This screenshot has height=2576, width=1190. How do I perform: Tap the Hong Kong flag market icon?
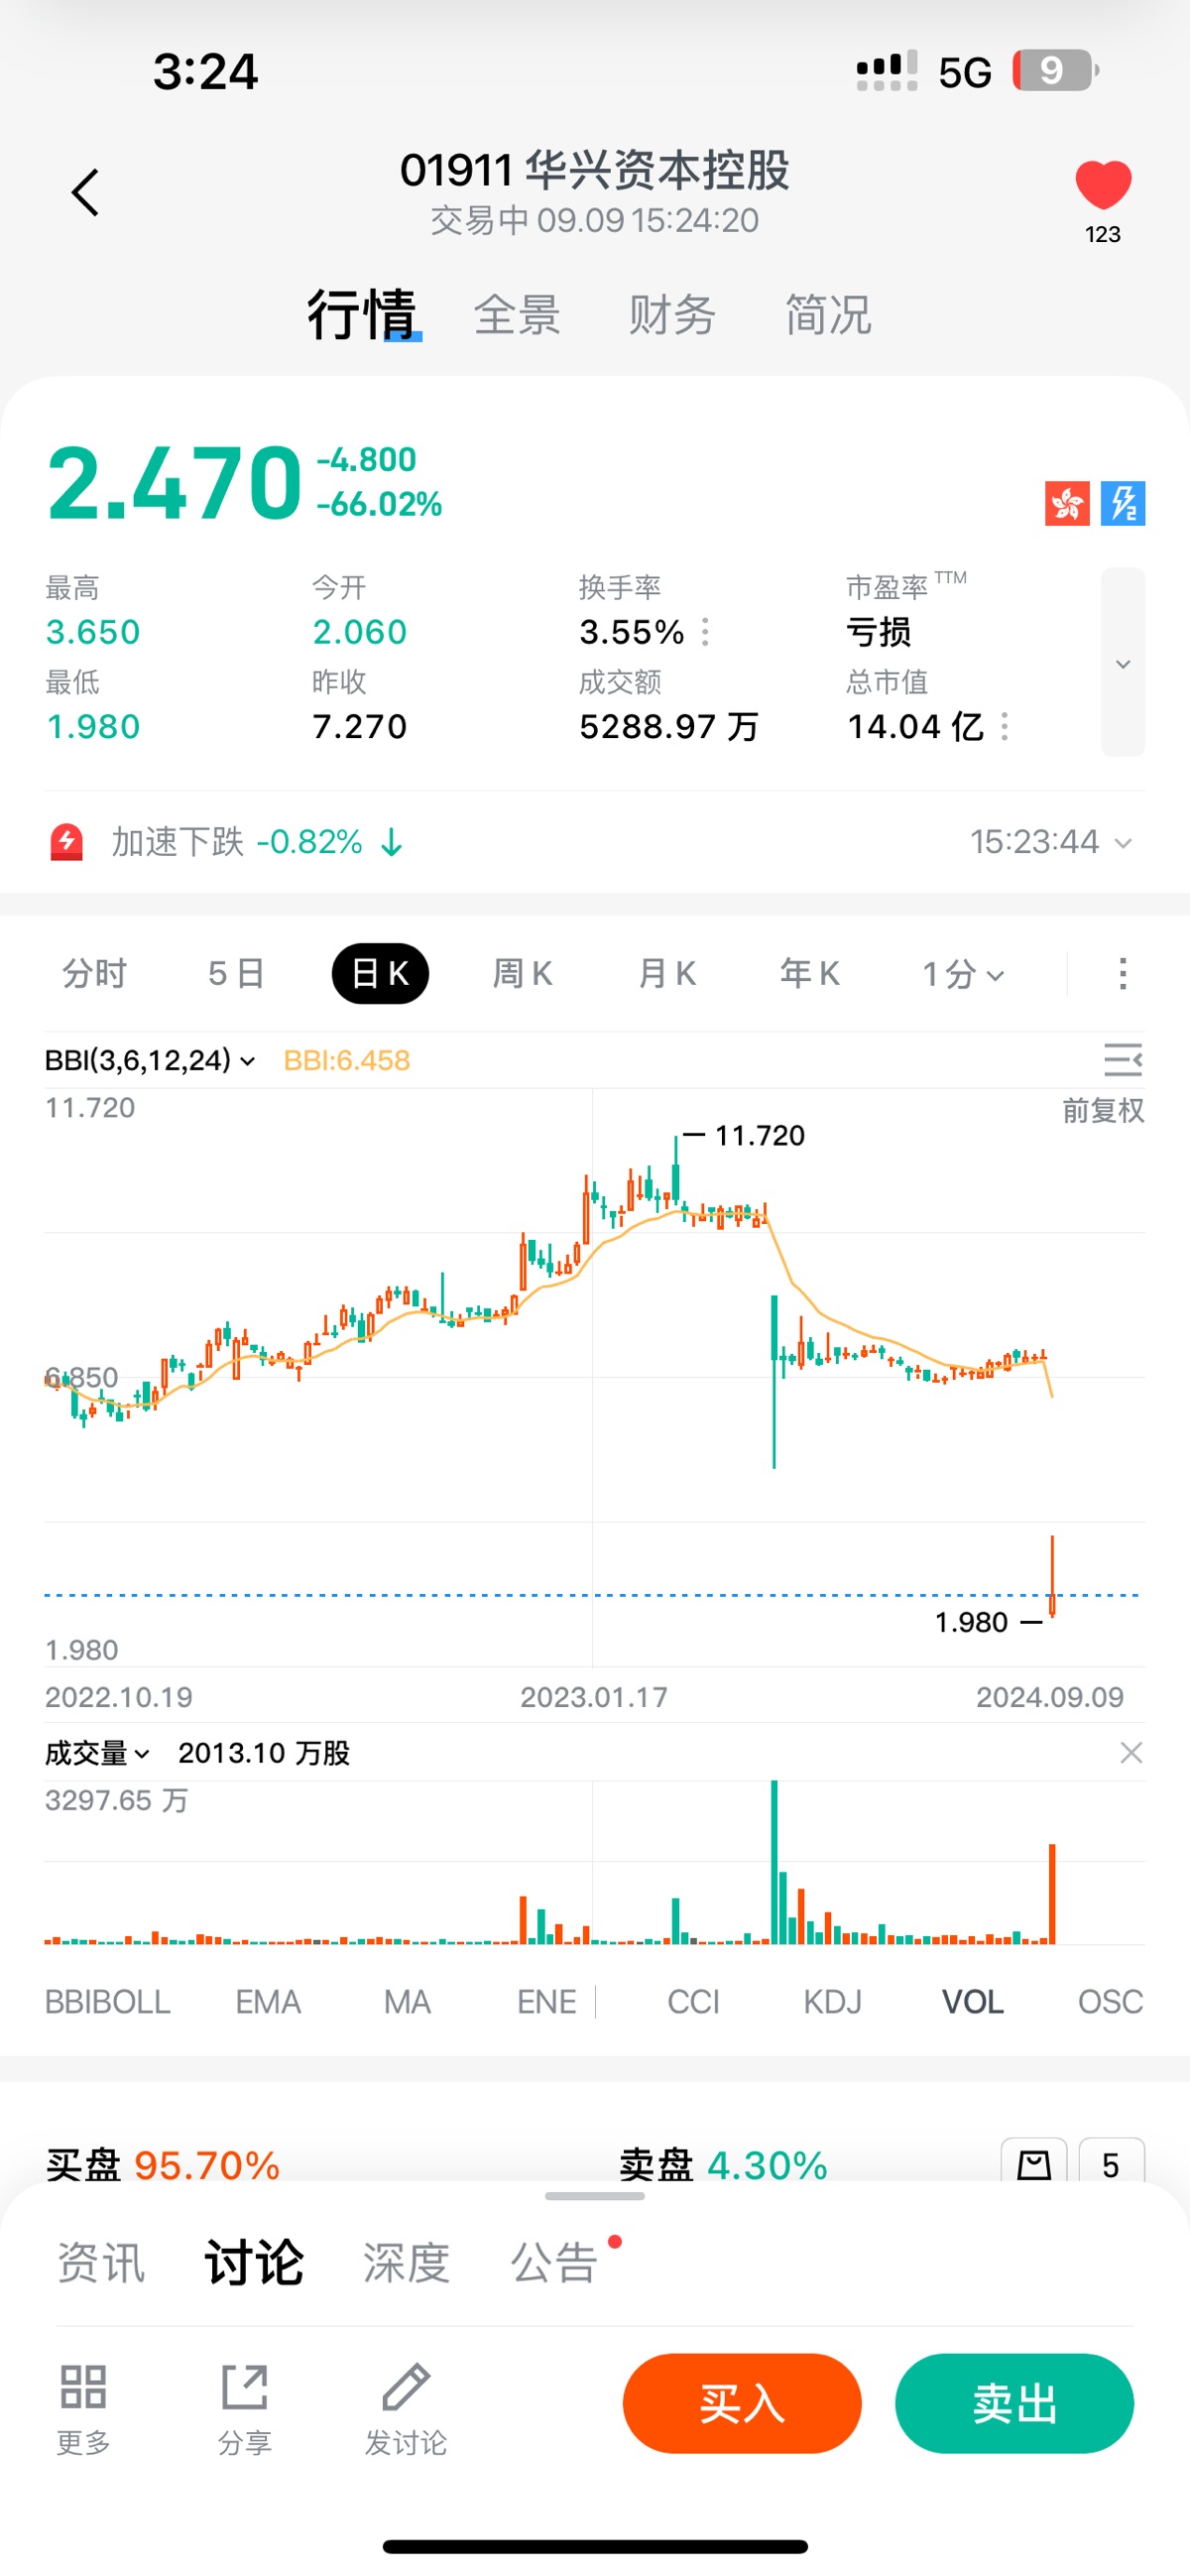(1066, 503)
